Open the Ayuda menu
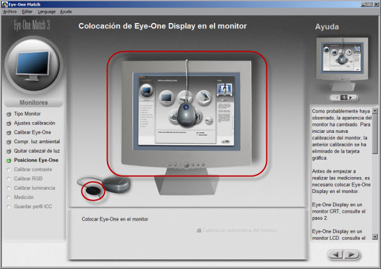The height and width of the screenshot is (269, 381). coord(66,12)
